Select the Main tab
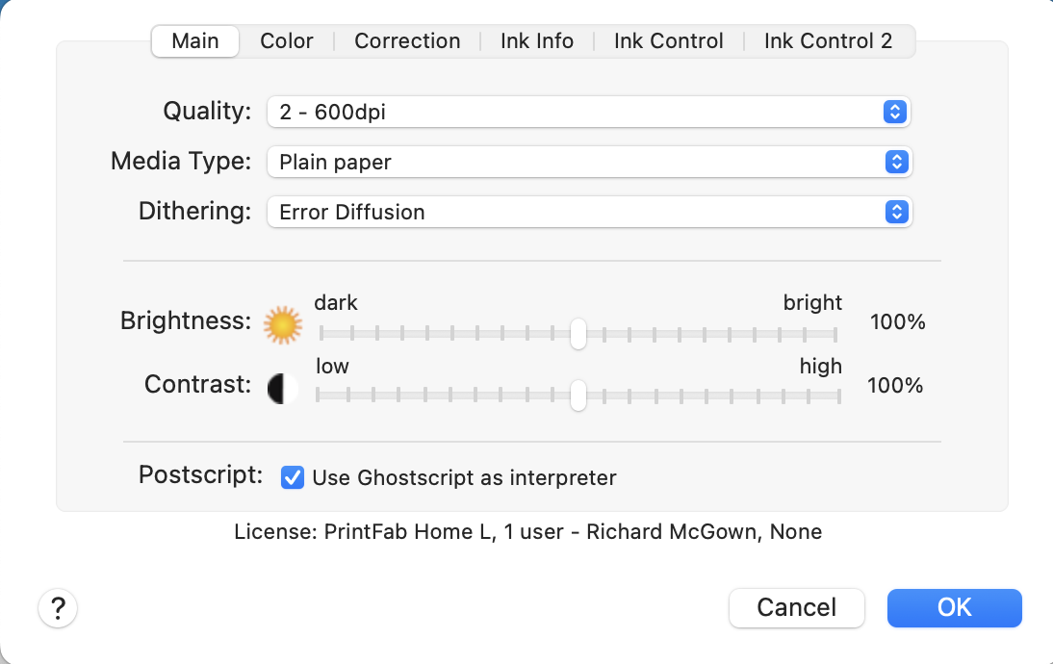 pos(195,41)
